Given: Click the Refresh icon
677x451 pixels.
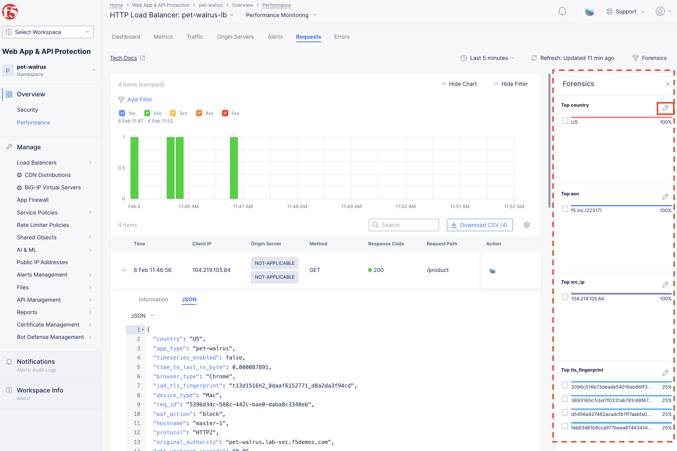Looking at the screenshot, I should (x=534, y=58).
